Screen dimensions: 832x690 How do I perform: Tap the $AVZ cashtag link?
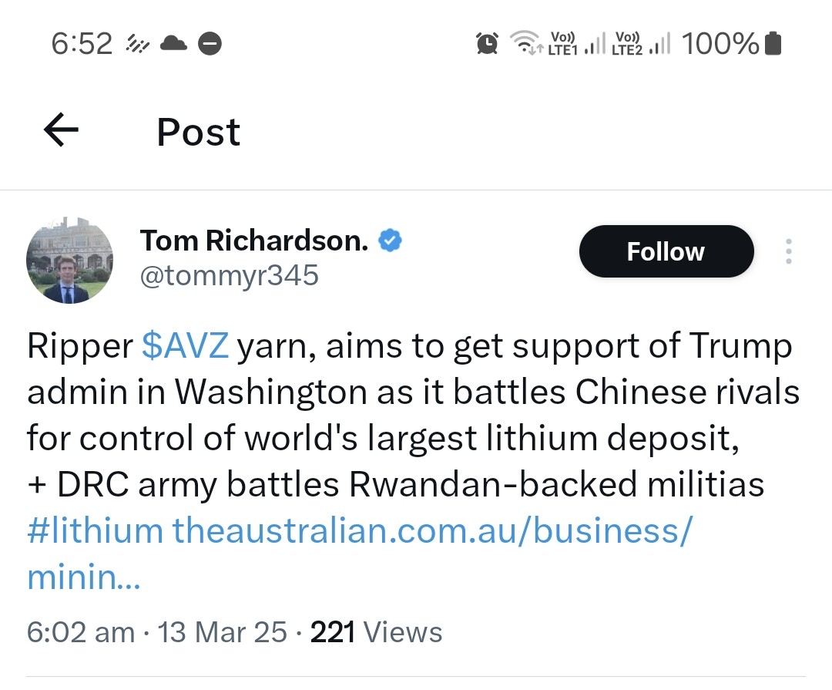coord(186,347)
